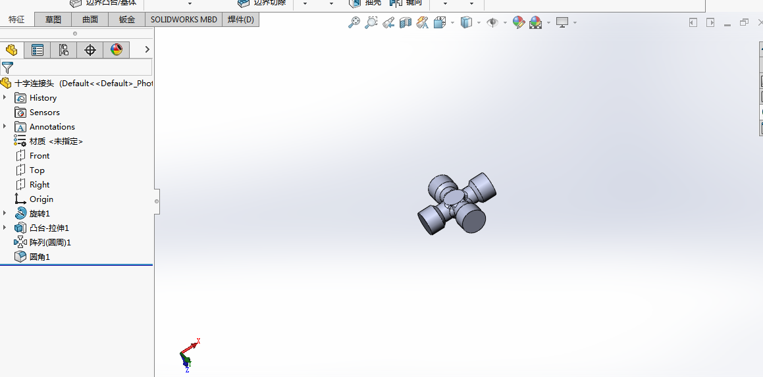This screenshot has height=377, width=763.
Task: Click the 边界切除 boundary cut button
Action: (262, 3)
